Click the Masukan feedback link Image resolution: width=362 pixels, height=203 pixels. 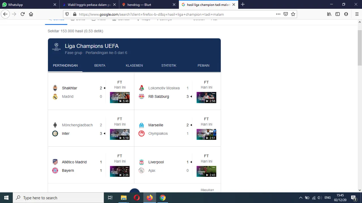pyautogui.click(x=207, y=190)
